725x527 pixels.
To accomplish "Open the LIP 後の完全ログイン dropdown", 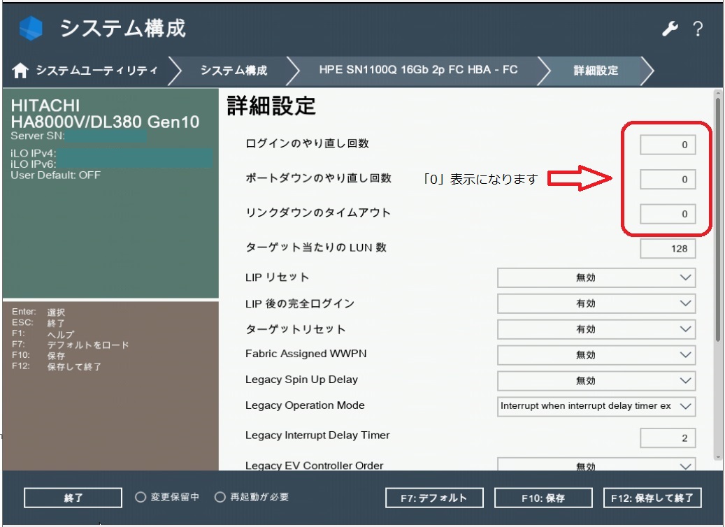I will pyautogui.click(x=596, y=303).
